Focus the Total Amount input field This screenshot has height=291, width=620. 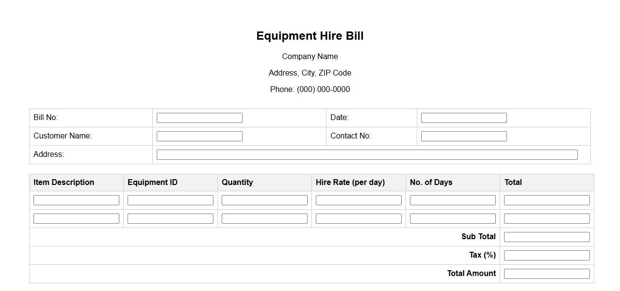pos(547,274)
